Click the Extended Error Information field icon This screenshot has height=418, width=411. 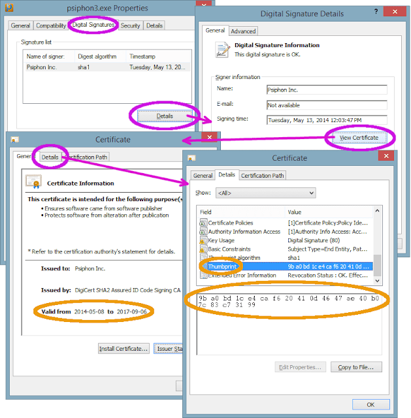click(203, 275)
